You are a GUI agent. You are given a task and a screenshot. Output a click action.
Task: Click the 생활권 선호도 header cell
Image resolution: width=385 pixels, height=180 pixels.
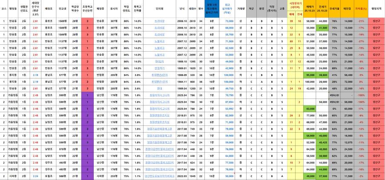click(x=24, y=8)
